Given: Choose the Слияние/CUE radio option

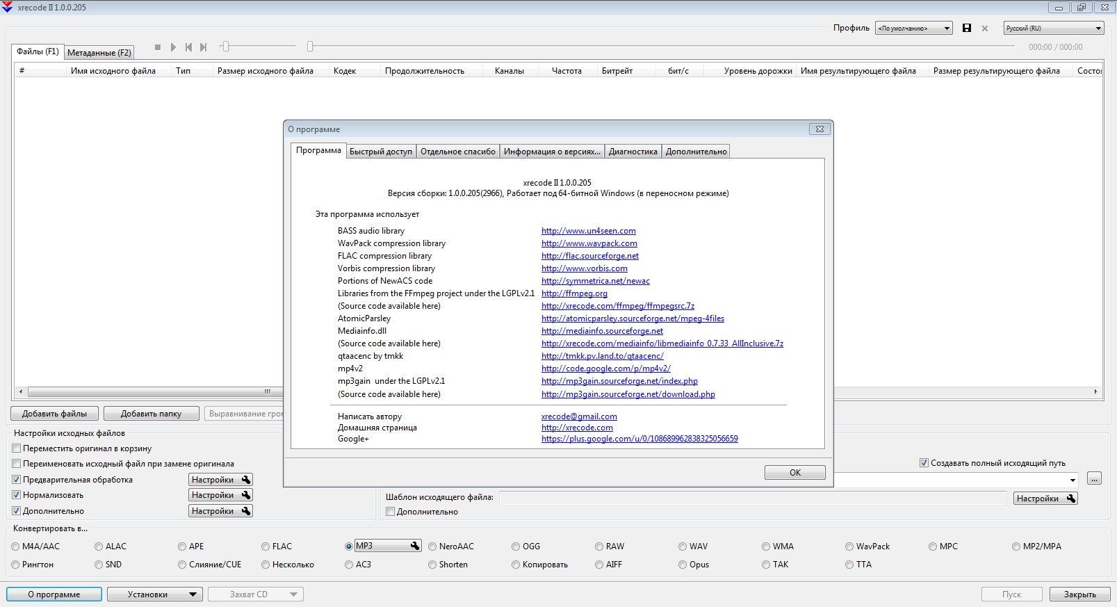Looking at the screenshot, I should point(182,565).
